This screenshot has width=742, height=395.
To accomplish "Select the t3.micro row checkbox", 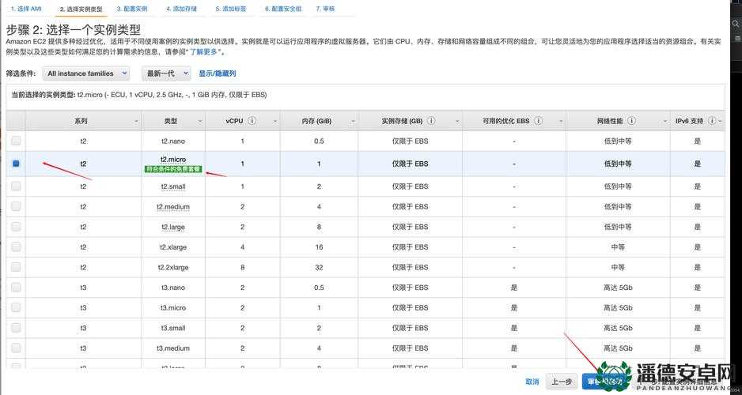I will [x=16, y=307].
